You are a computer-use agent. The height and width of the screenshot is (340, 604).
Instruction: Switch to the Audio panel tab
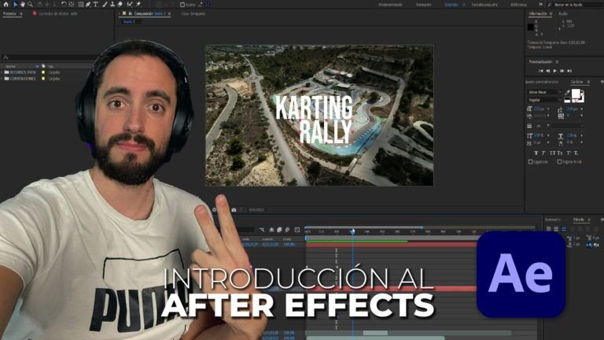click(563, 13)
